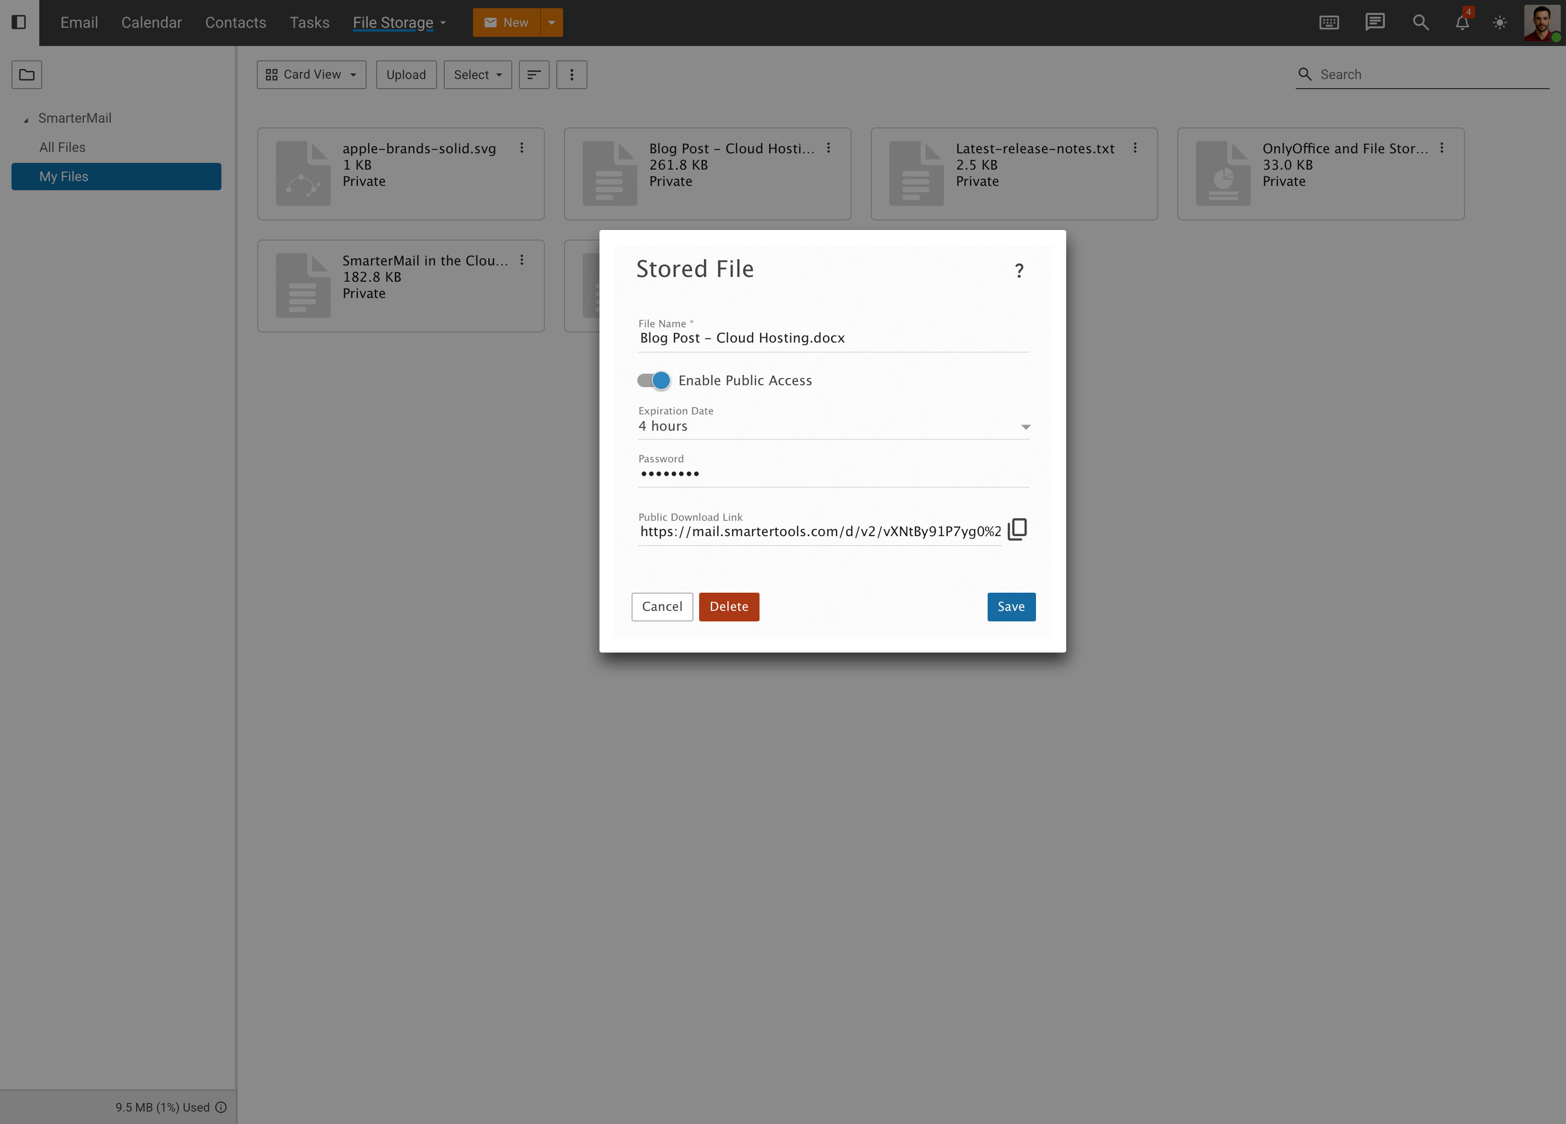Open the Select dropdown menu
Viewport: 1566px width, 1124px height.
[x=477, y=75]
